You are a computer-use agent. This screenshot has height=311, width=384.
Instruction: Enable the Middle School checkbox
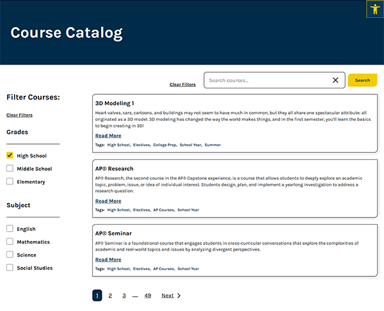[x=10, y=169]
